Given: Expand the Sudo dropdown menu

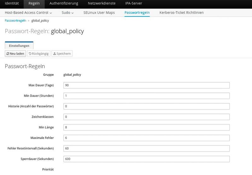Looking at the screenshot, I should tap(67, 13).
